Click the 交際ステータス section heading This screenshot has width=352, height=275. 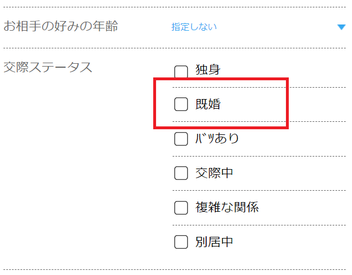click(x=48, y=67)
